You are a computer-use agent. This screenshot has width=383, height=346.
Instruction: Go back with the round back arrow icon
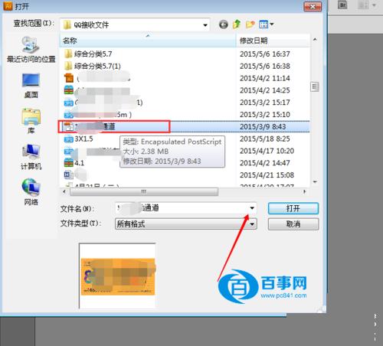224,24
